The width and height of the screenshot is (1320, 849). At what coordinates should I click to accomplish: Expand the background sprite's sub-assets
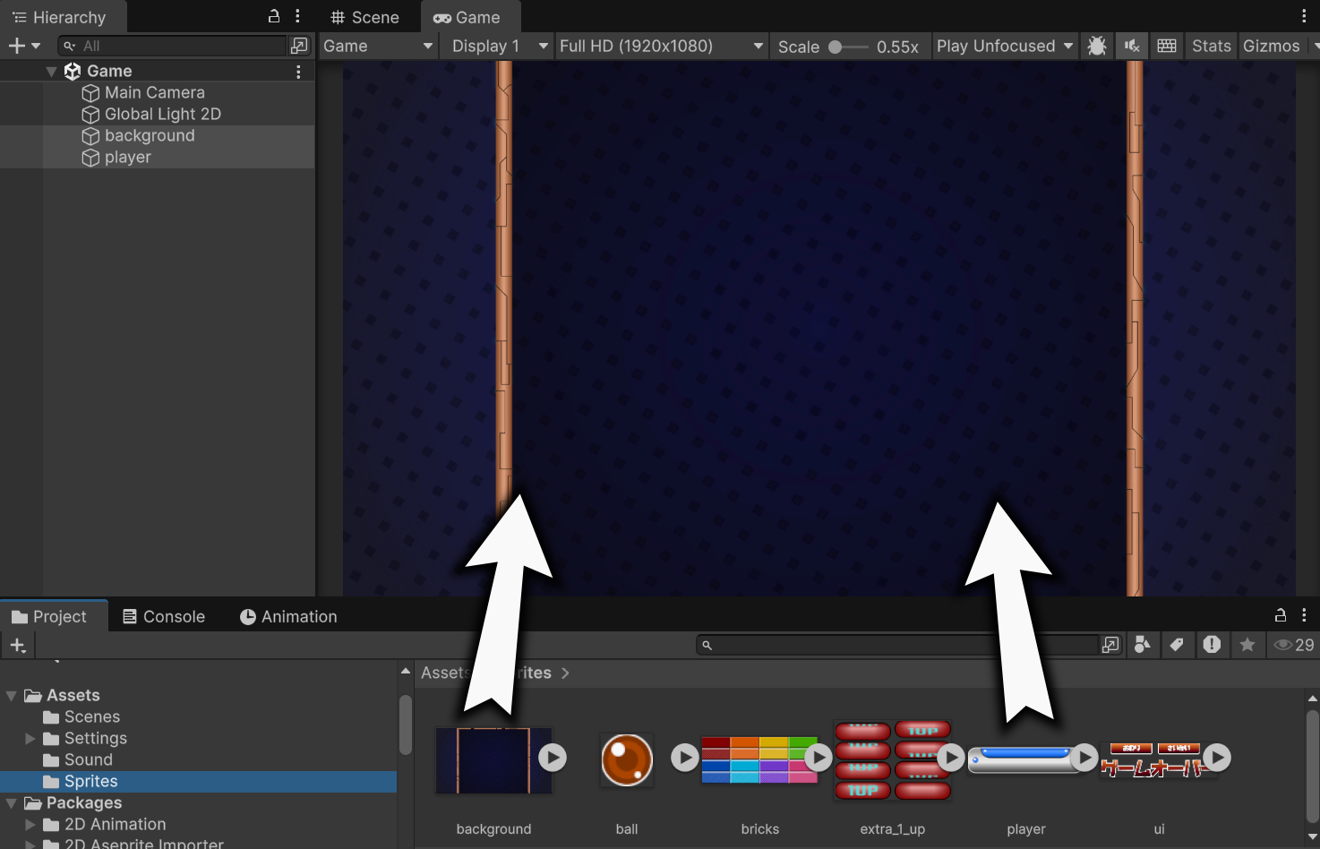pyautogui.click(x=553, y=758)
